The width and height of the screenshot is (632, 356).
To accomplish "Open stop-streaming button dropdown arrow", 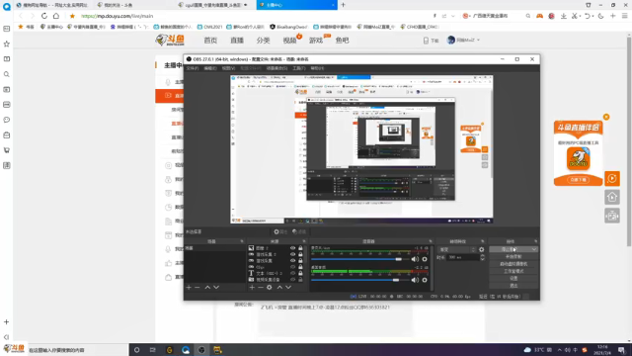I will (534, 249).
